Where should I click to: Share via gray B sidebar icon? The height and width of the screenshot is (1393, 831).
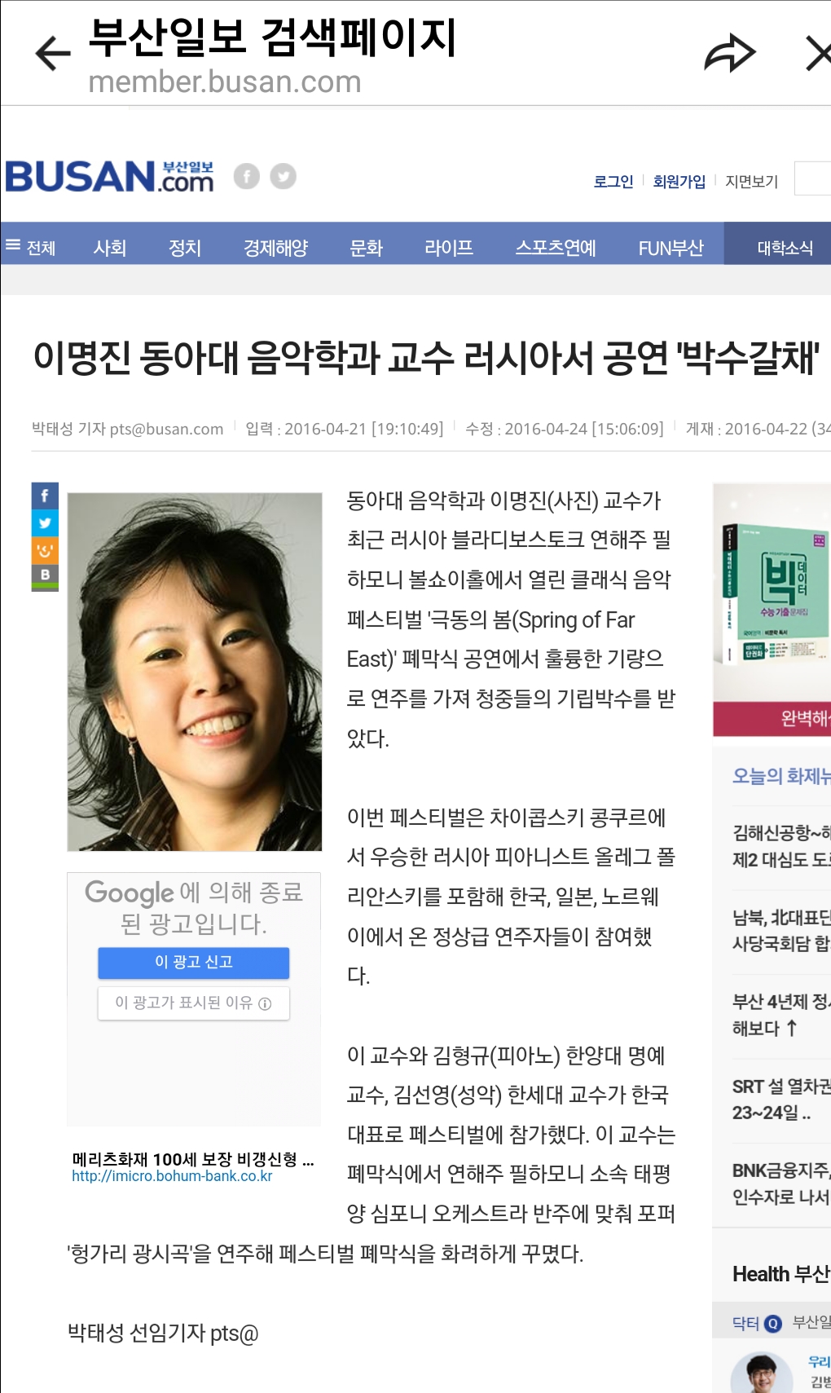pos(45,575)
